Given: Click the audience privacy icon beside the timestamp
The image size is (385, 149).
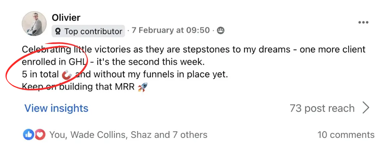Looking at the screenshot, I should [x=220, y=31].
